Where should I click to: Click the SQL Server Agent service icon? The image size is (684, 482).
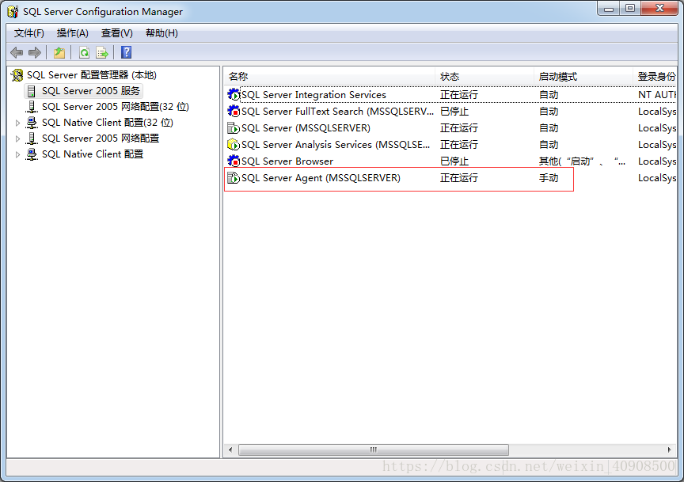tap(234, 177)
